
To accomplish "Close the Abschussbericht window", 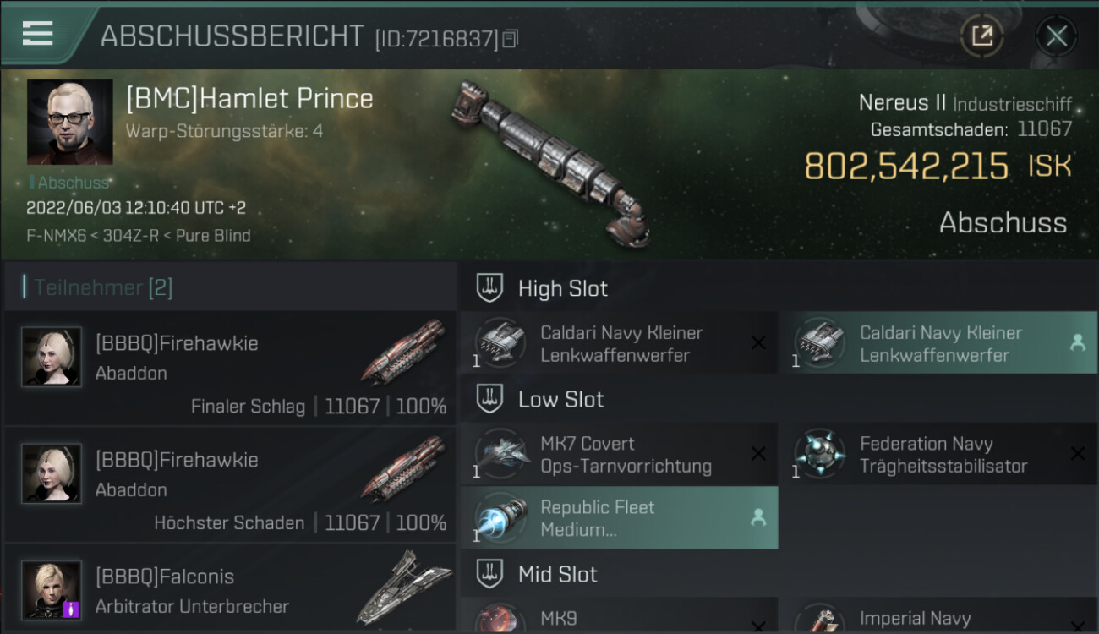I will coord(1056,36).
